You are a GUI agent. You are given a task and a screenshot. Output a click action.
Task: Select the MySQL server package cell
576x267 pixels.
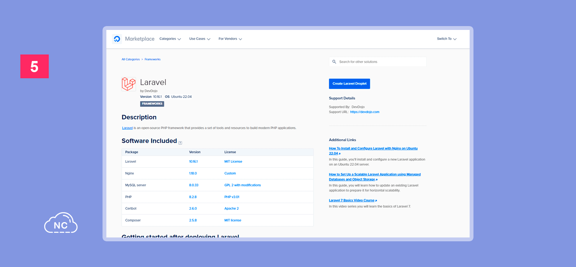coord(136,185)
